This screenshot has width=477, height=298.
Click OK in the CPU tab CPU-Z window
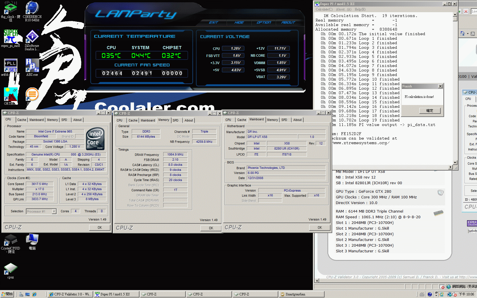pos(100,228)
